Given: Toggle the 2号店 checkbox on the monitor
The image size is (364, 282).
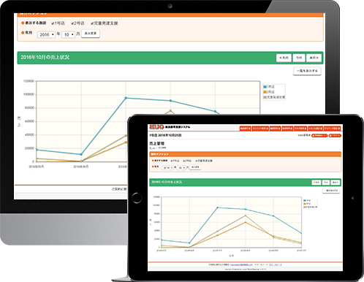Looking at the screenshot, I should point(72,23).
